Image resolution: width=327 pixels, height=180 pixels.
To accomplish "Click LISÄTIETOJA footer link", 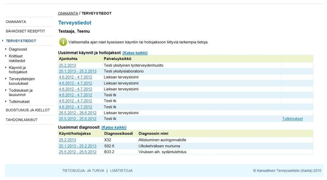I will pos(121,171).
